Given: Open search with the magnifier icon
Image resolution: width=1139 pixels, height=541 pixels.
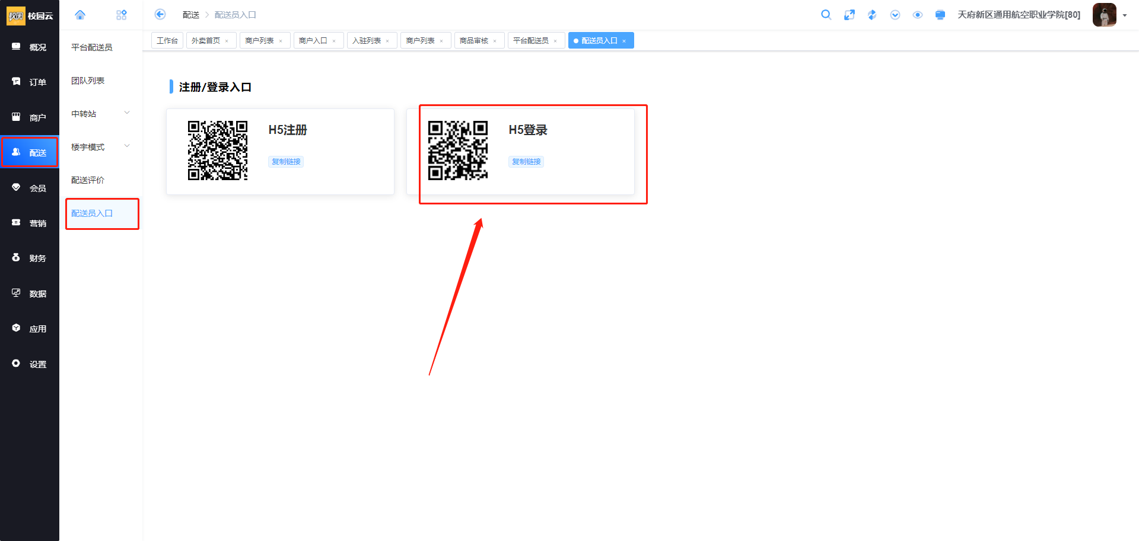Looking at the screenshot, I should [x=826, y=15].
